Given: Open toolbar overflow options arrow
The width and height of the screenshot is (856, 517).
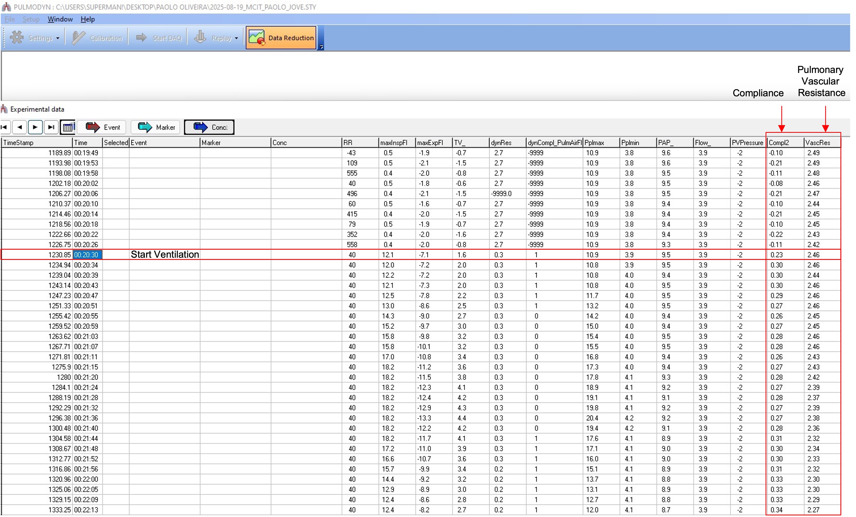Looking at the screenshot, I should [x=321, y=46].
